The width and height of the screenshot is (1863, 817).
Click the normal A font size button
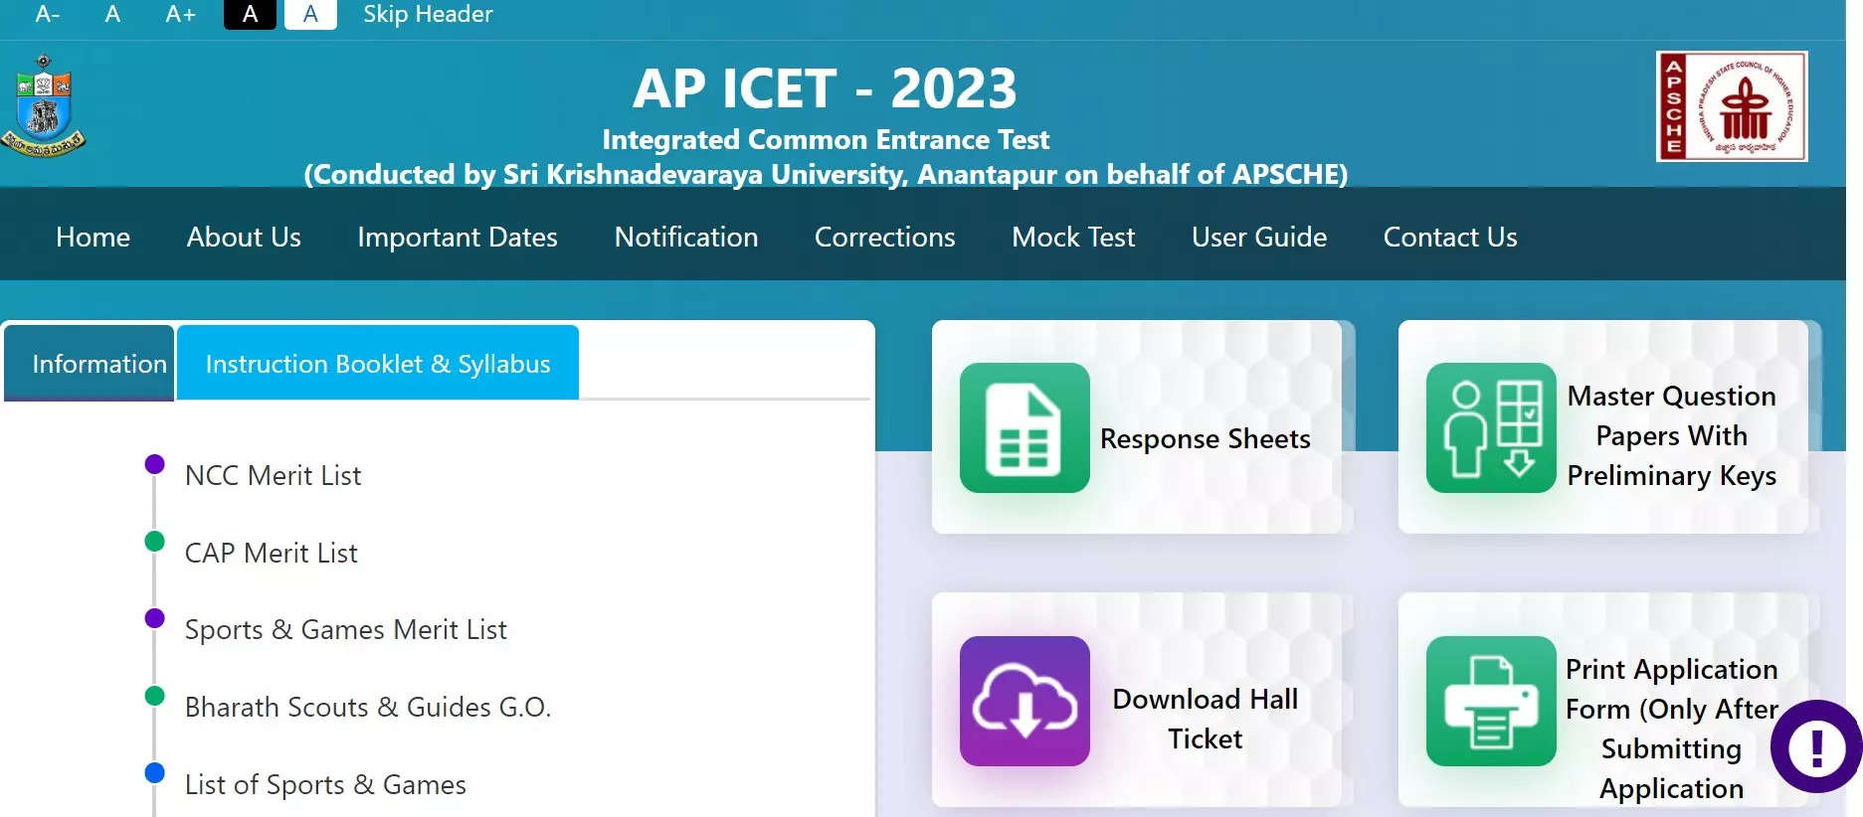pos(112,14)
